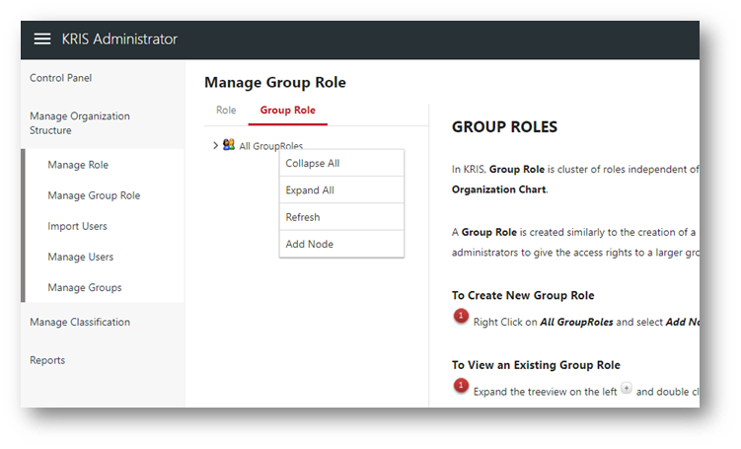Click the bold Organization Chart text

point(498,189)
